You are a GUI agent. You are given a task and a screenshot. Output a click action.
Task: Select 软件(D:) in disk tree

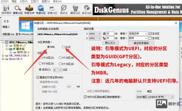[x=23, y=52]
